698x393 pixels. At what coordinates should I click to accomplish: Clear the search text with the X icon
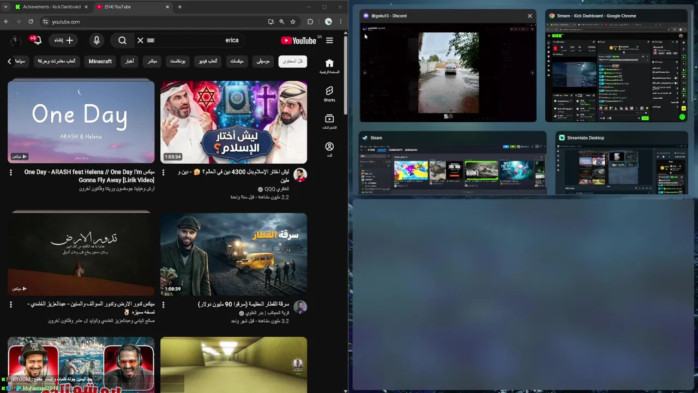pos(140,40)
